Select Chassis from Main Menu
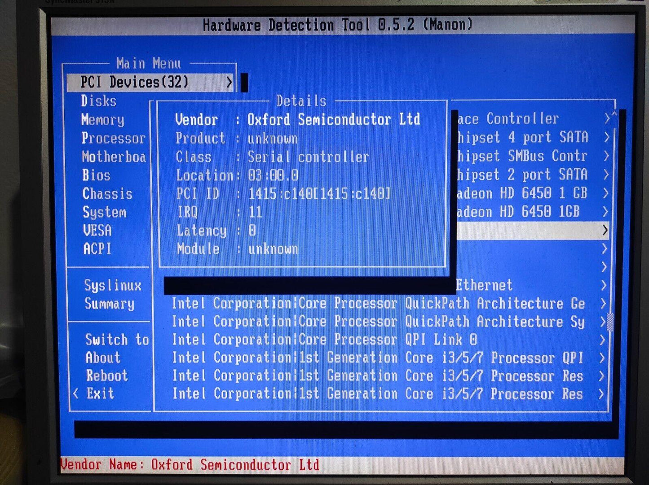This screenshot has height=485, width=649. tap(107, 194)
